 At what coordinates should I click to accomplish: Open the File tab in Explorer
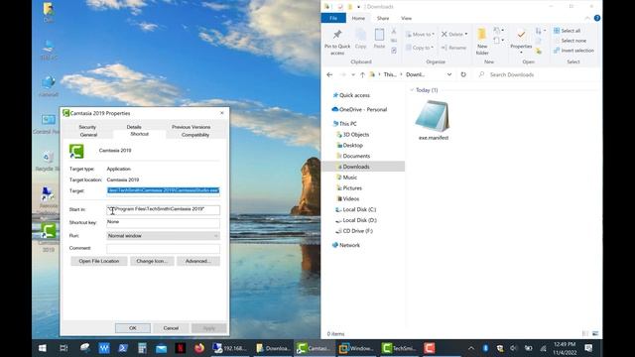pos(333,18)
